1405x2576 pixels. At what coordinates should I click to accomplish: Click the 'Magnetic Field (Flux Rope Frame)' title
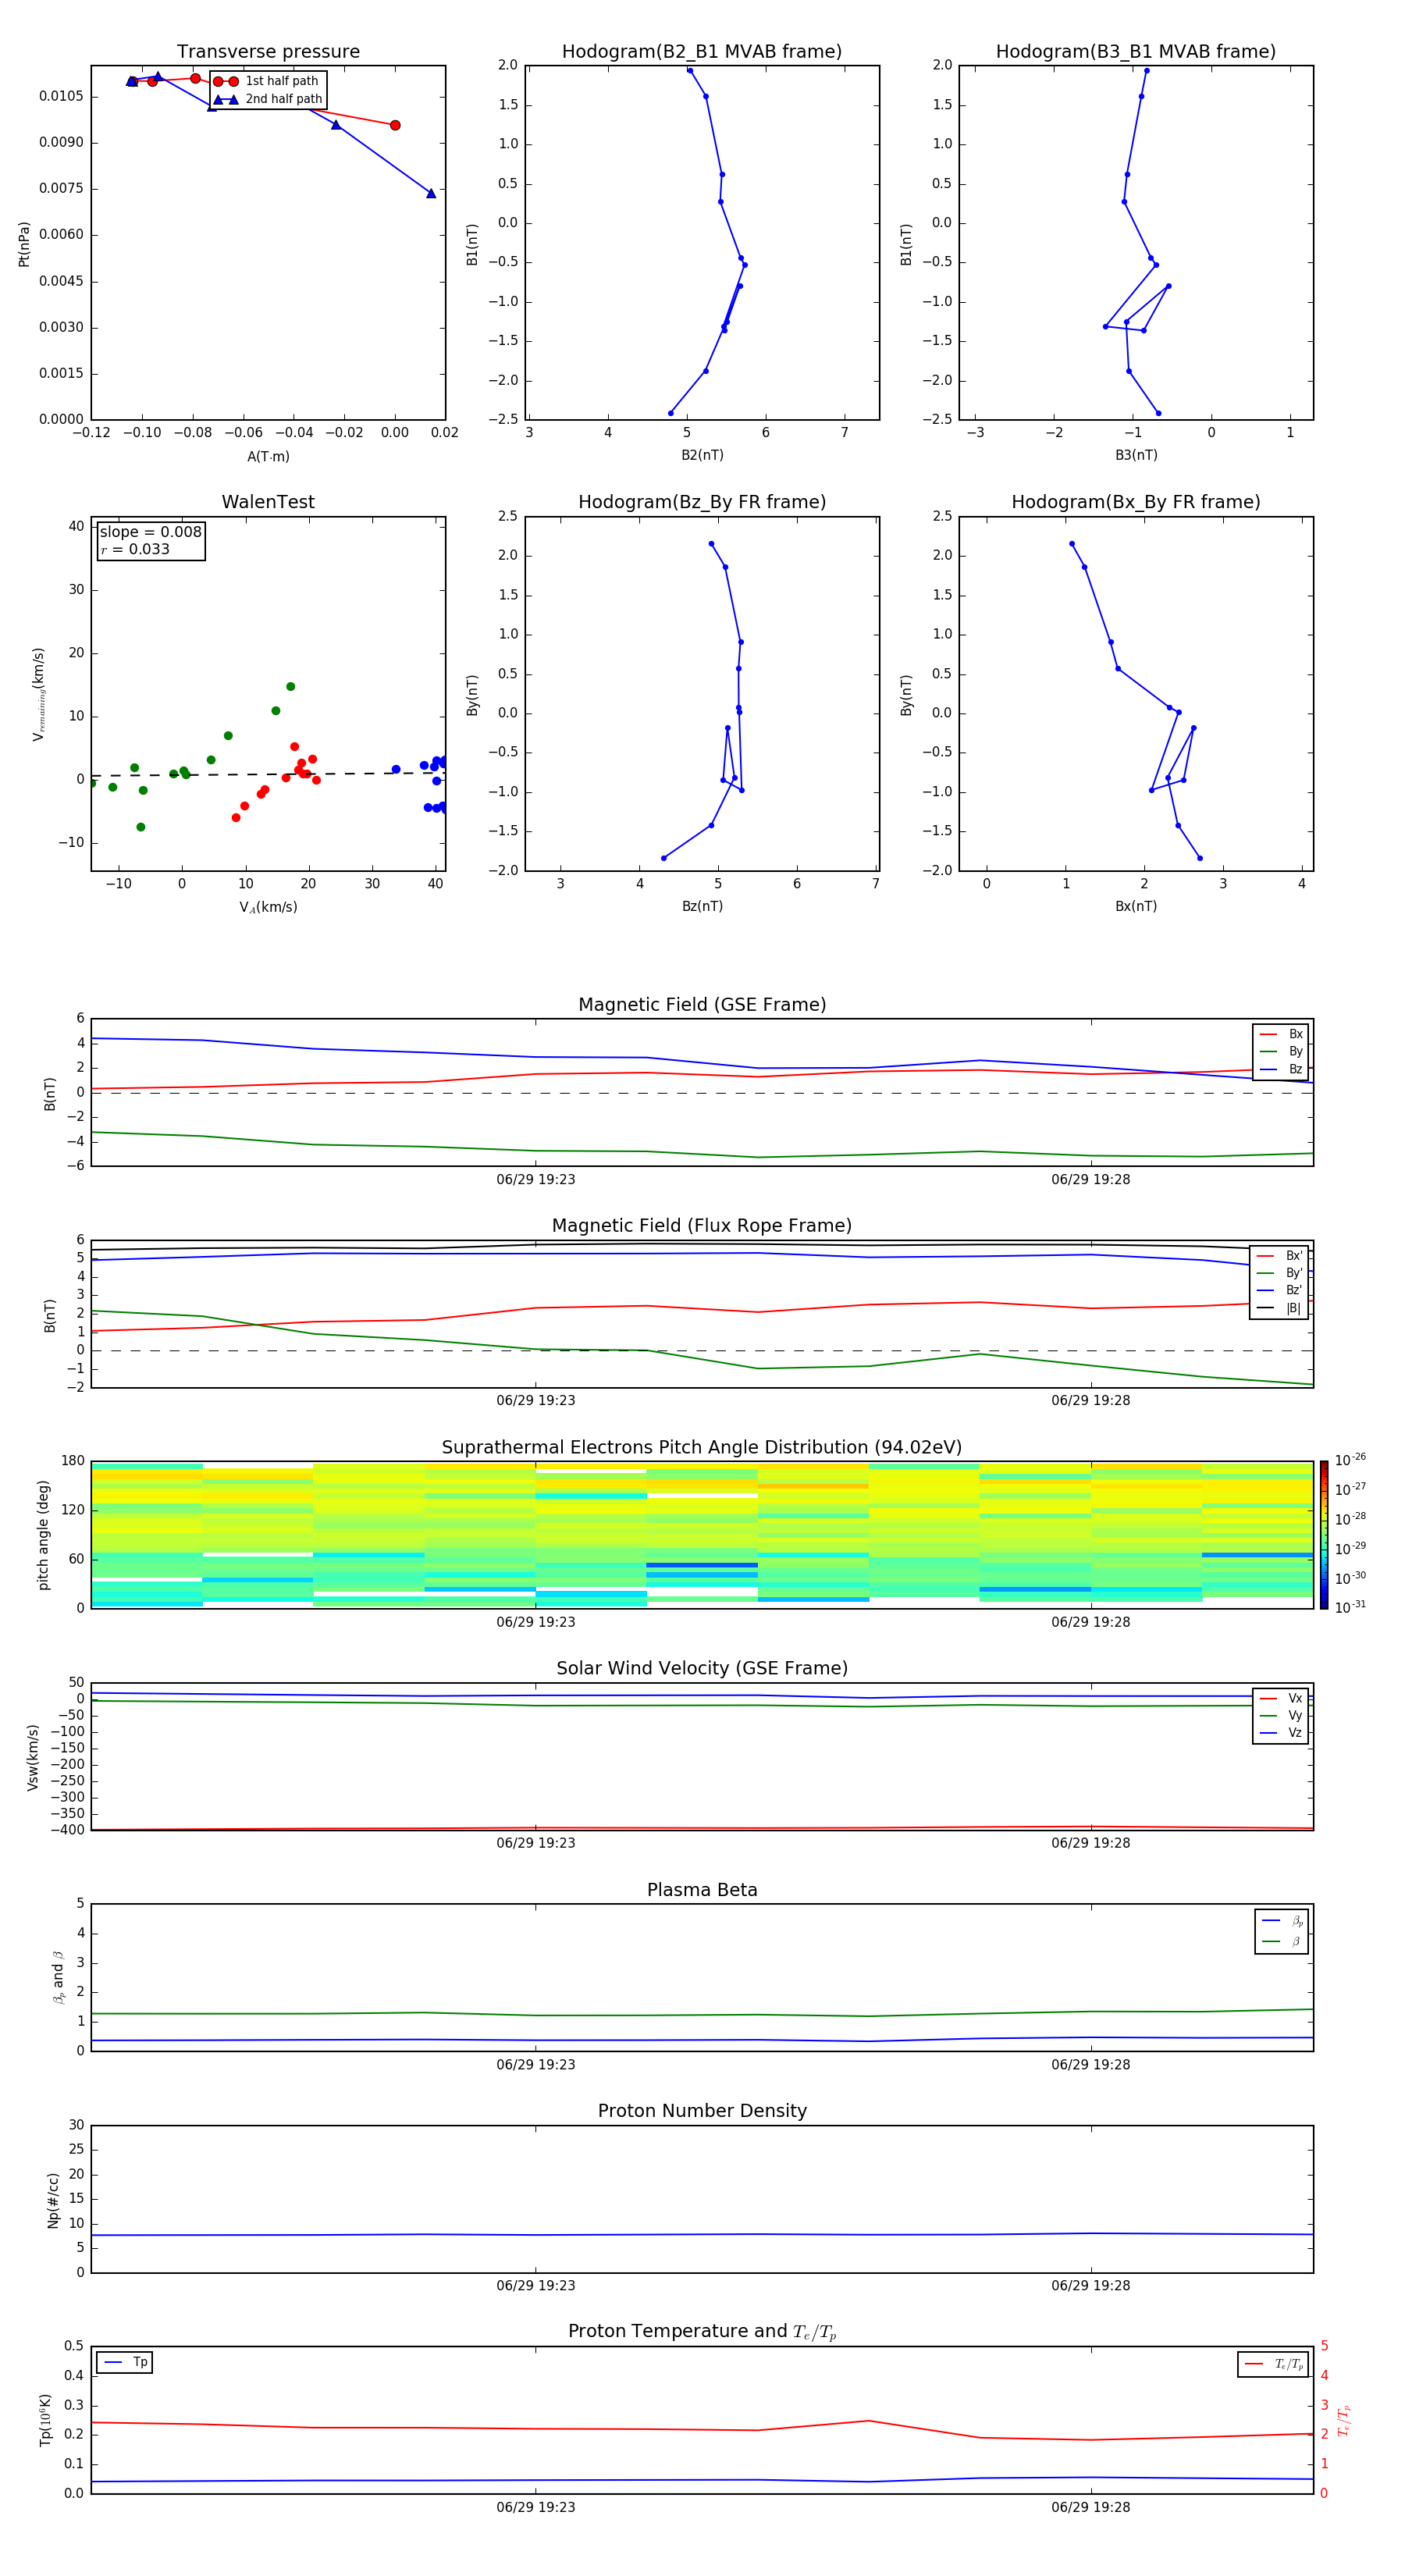(x=702, y=1225)
